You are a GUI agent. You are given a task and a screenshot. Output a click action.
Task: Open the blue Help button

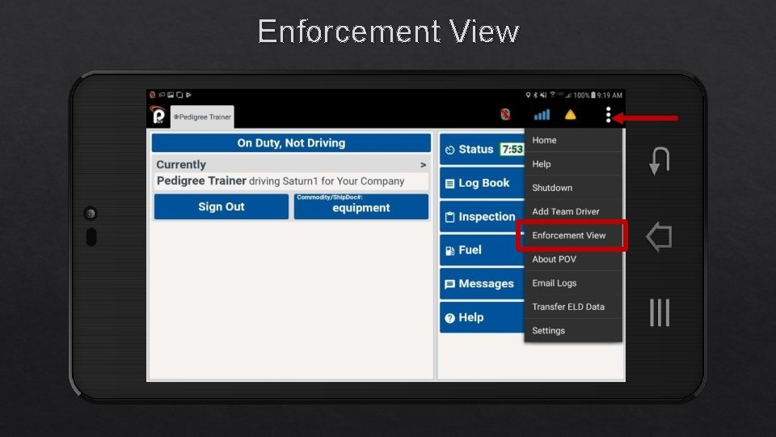tap(482, 317)
